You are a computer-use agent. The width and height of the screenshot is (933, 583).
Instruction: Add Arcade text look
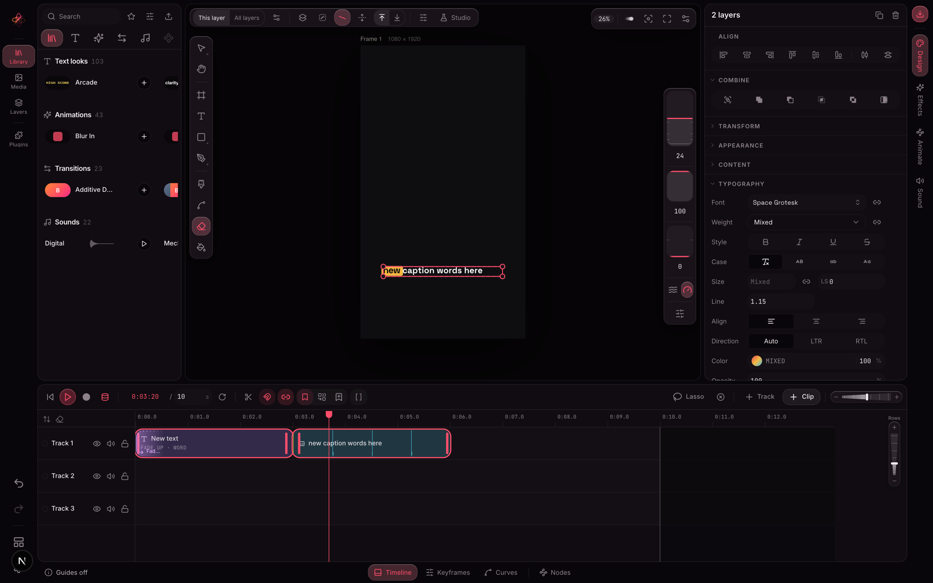pos(144,83)
